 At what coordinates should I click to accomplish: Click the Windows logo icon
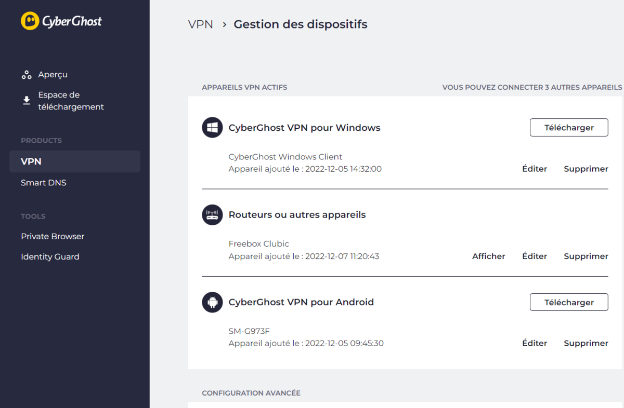212,128
